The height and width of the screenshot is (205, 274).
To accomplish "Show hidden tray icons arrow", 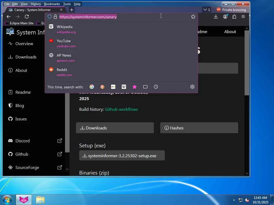I will pyautogui.click(x=234, y=200).
